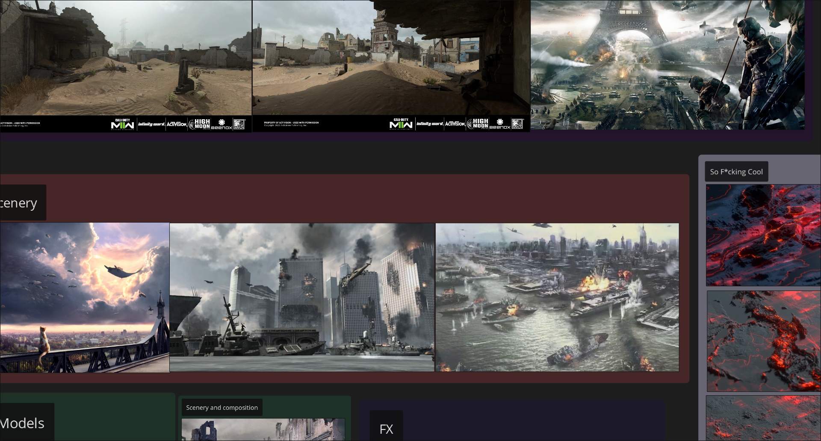Viewport: 821px width, 441px height.
Task: Click the High Moon logo in second screenshot
Action: [477, 123]
